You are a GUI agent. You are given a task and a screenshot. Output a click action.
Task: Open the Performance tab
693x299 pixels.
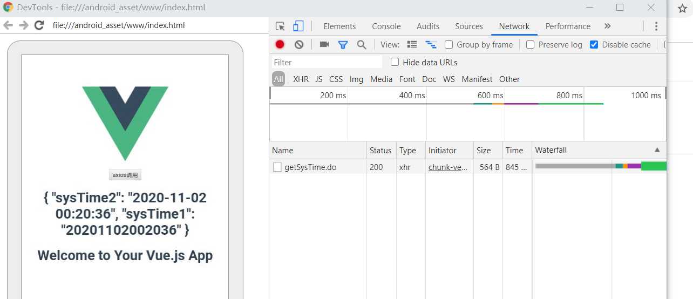tap(568, 26)
